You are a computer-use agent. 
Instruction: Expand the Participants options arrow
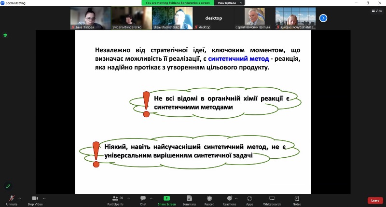point(128,198)
